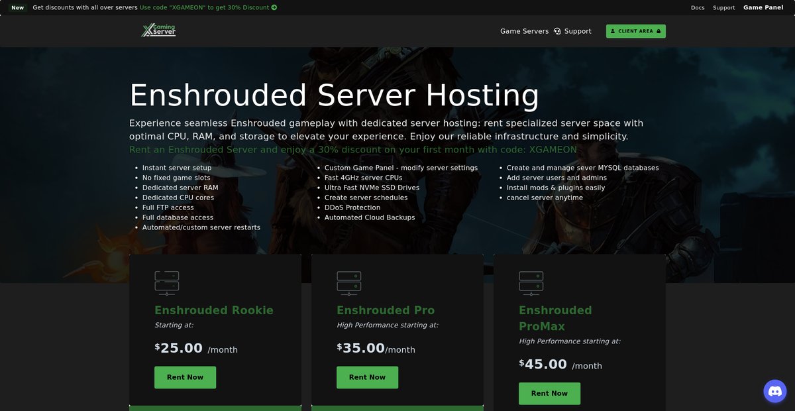The width and height of the screenshot is (795, 411).
Task: Click 'Automated Cloud Backups' bullet
Action: pos(370,217)
